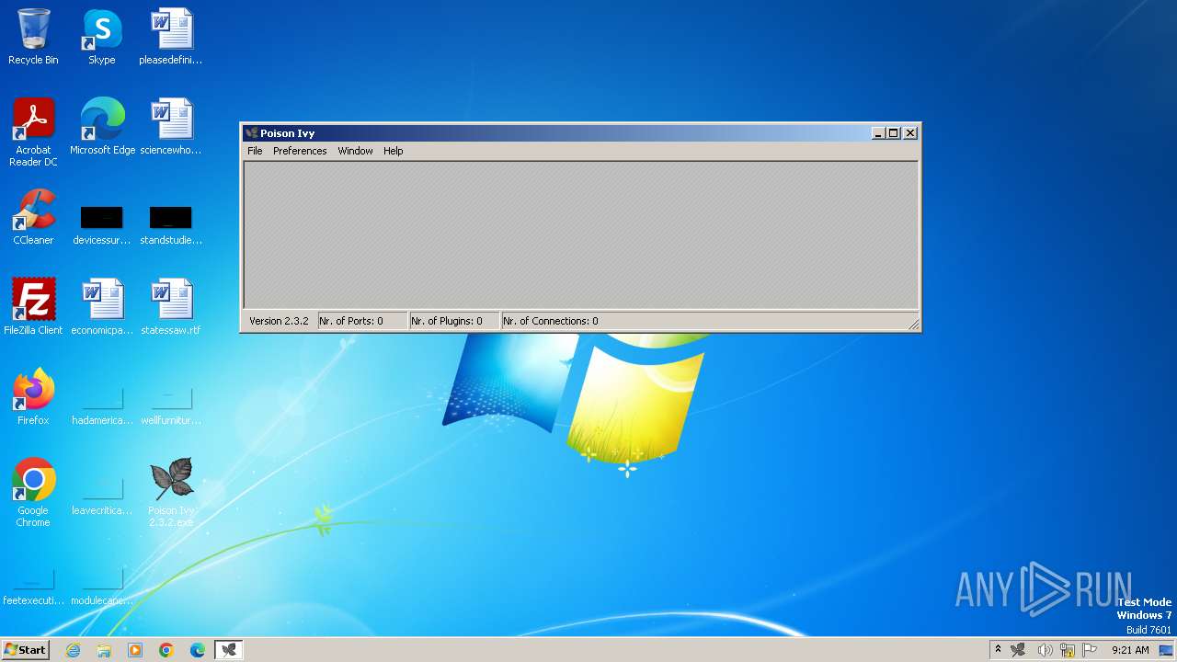Launch Microsoft Edge from the taskbar

(198, 650)
